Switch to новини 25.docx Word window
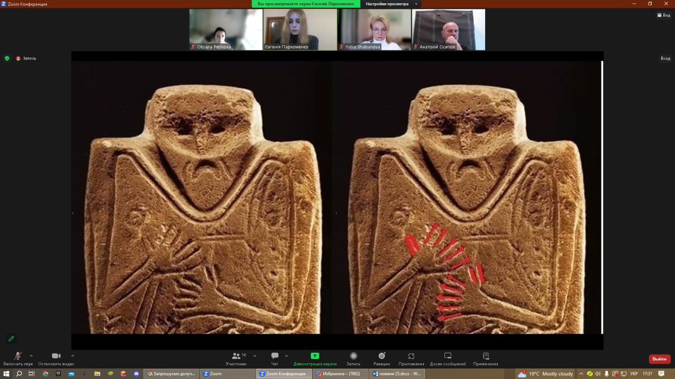This screenshot has width=675, height=379. (397, 374)
